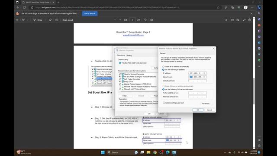
Task: Click OK in IPv4 Properties dialog
Action: point(198,110)
